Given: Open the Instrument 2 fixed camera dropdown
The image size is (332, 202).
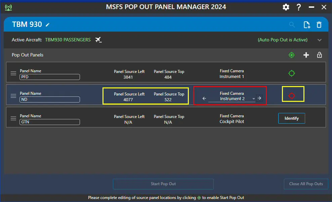Looking at the screenshot, I should coord(232,99).
